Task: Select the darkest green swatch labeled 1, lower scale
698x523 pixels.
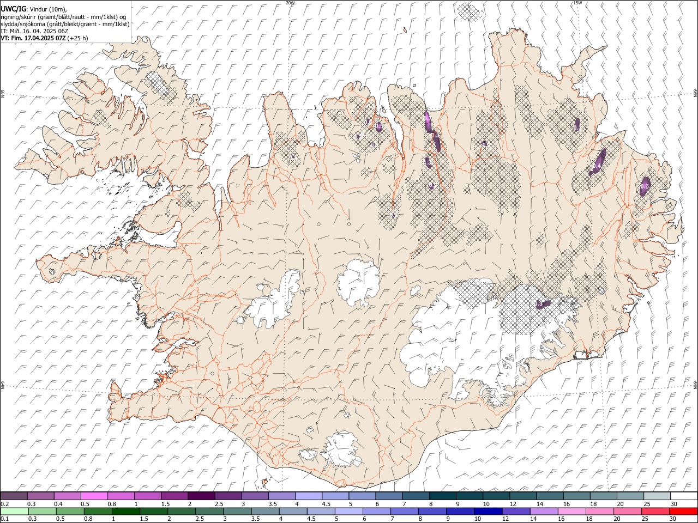Action: [126, 511]
